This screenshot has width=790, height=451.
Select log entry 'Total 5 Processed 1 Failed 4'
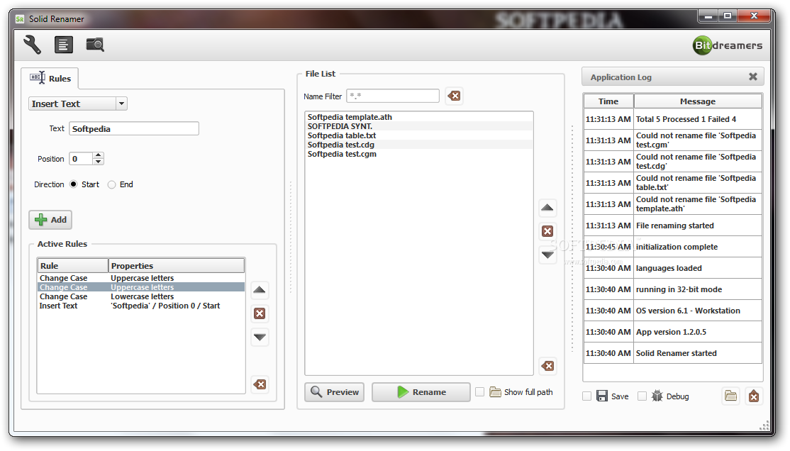click(x=672, y=119)
